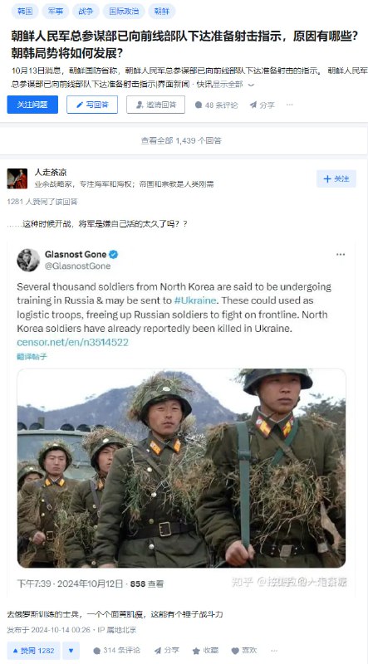Click the 关注问题 button
The width and height of the screenshot is (368, 664).
(x=32, y=105)
